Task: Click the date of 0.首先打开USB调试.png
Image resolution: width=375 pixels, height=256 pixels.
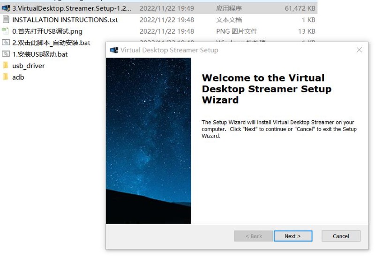Action: point(167,31)
